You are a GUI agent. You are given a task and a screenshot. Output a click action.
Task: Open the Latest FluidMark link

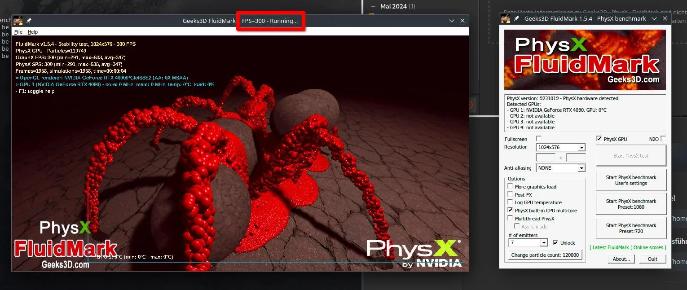[610, 247]
